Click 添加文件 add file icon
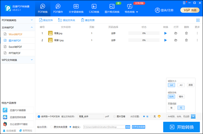 click(x=41, y=20)
